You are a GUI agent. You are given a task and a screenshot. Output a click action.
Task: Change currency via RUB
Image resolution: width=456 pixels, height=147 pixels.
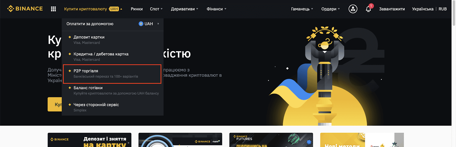coord(443,9)
